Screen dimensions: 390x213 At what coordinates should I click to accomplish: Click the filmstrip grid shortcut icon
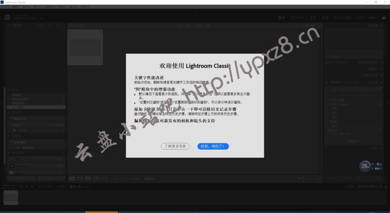[21, 187]
